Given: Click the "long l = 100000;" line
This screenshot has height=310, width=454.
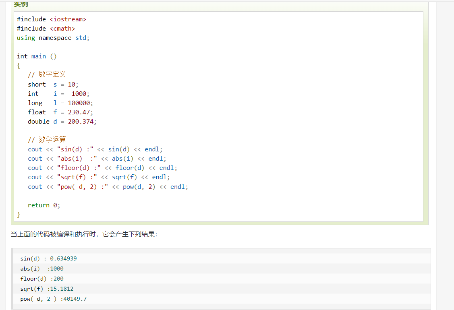Looking at the screenshot, I should pos(60,103).
